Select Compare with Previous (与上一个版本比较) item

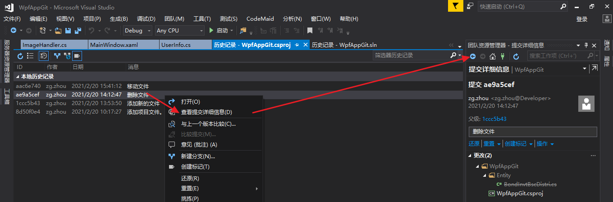point(214,124)
